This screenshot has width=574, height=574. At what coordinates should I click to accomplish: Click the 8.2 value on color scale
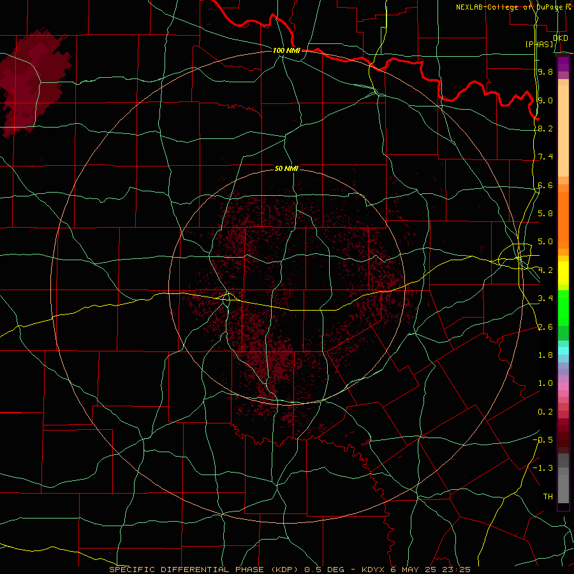pyautogui.click(x=545, y=128)
